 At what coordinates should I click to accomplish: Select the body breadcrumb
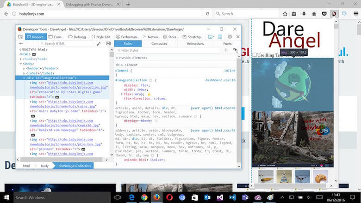pyautogui.click(x=44, y=166)
